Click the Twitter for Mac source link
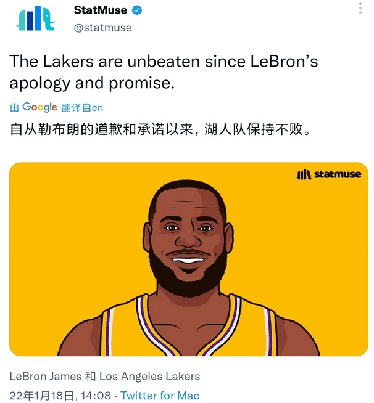 point(160,395)
